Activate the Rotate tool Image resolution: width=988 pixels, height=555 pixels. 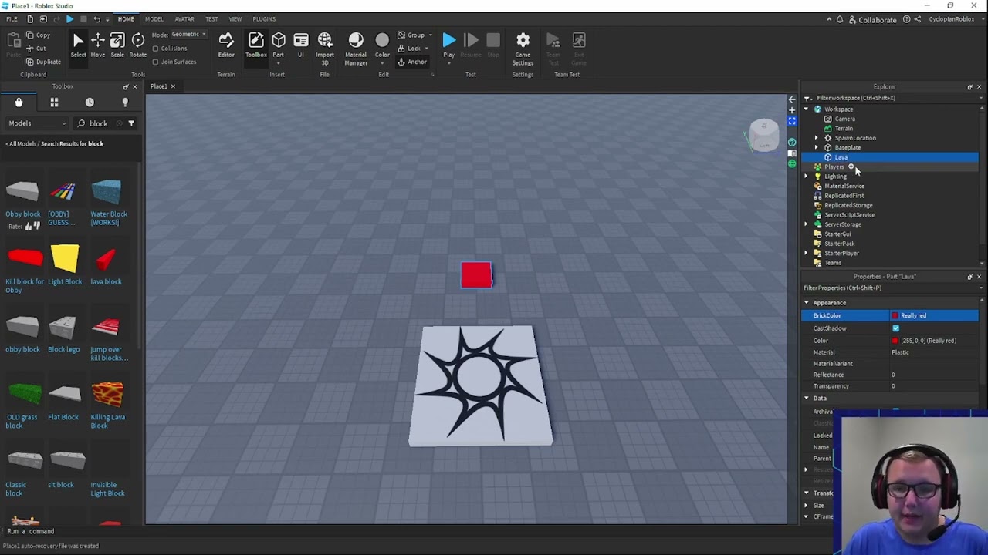[x=138, y=45]
